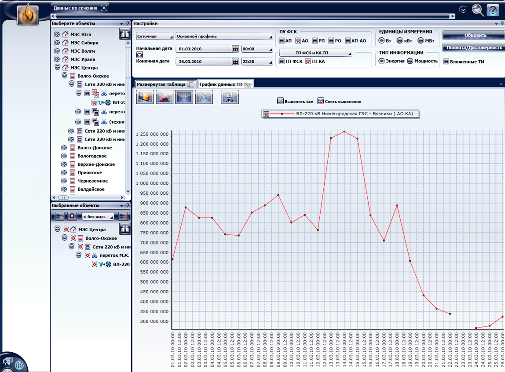Screen dimensions: 505x372
Task: Click calendar icon next to Начальная дата
Action: (235, 49)
